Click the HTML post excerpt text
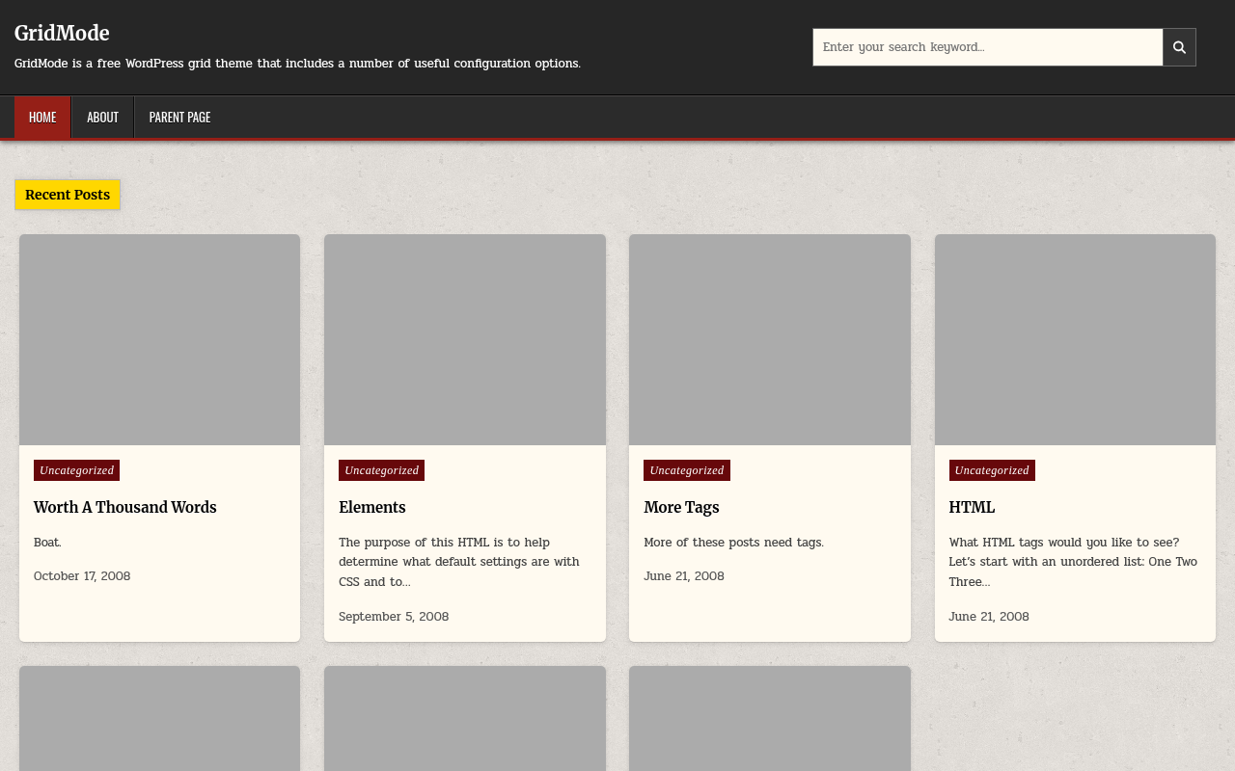 pos(1073,562)
